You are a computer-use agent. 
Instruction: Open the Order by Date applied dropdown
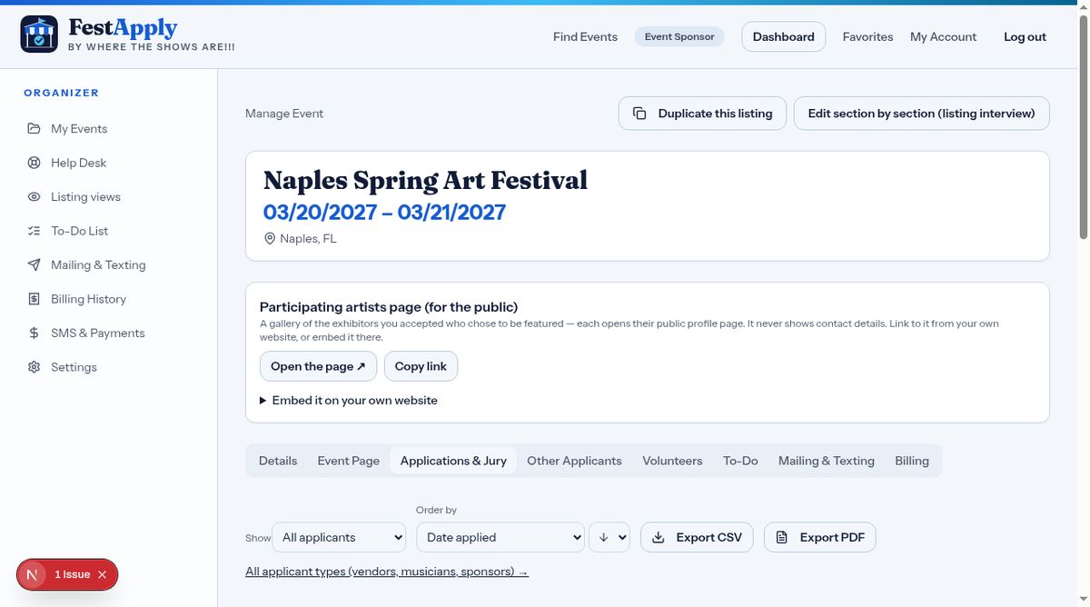pos(500,537)
